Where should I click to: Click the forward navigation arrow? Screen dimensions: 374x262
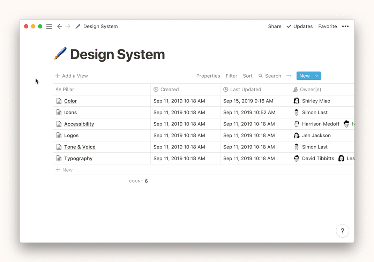(68, 26)
